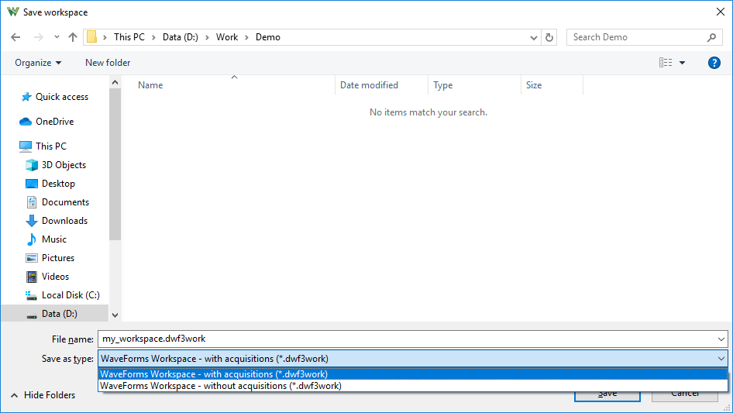Go up one folder level
The image size is (733, 413).
(x=73, y=37)
